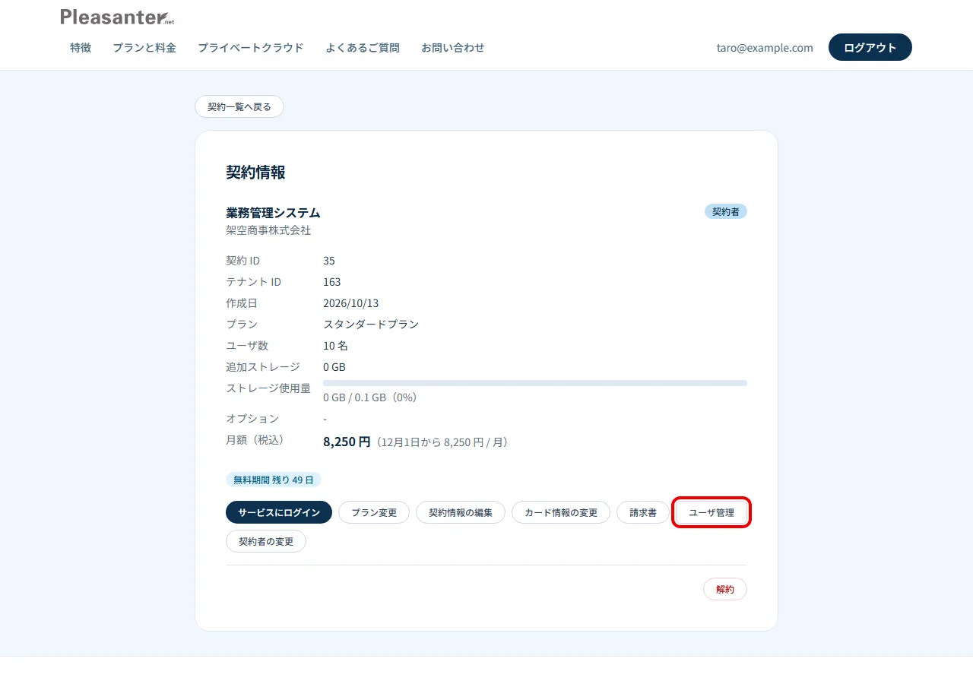The height and width of the screenshot is (684, 973).
Task: Click the 追加ストレージ label
Action: click(263, 367)
